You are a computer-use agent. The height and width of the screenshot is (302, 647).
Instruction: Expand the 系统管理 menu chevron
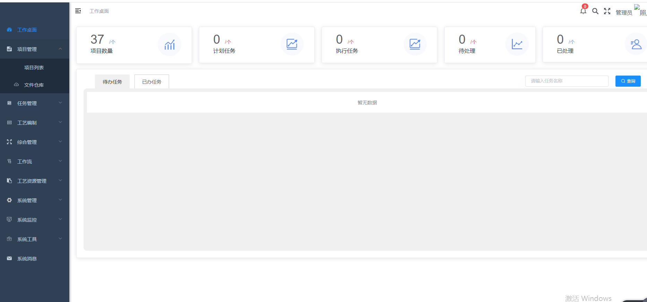60,200
